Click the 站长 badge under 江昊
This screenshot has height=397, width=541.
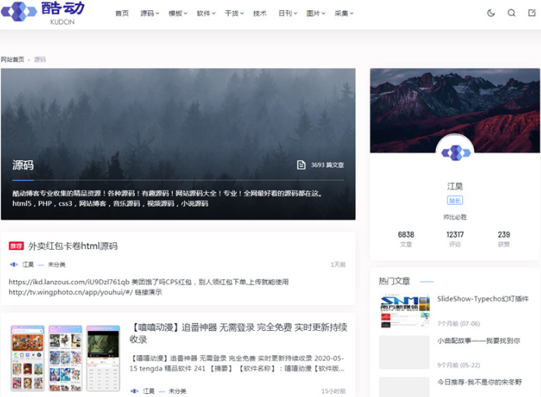pyautogui.click(x=455, y=200)
